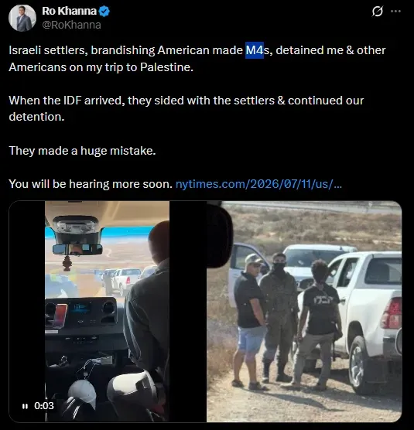Click the "They made a huge mistake." line
The width and height of the screenshot is (414, 430).
(x=82, y=151)
